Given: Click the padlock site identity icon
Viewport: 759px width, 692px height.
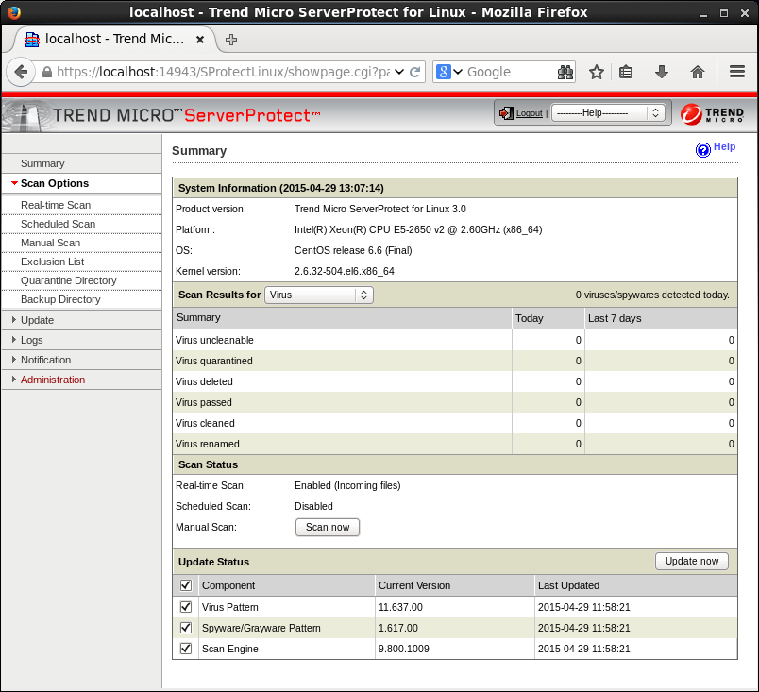Looking at the screenshot, I should (47, 72).
